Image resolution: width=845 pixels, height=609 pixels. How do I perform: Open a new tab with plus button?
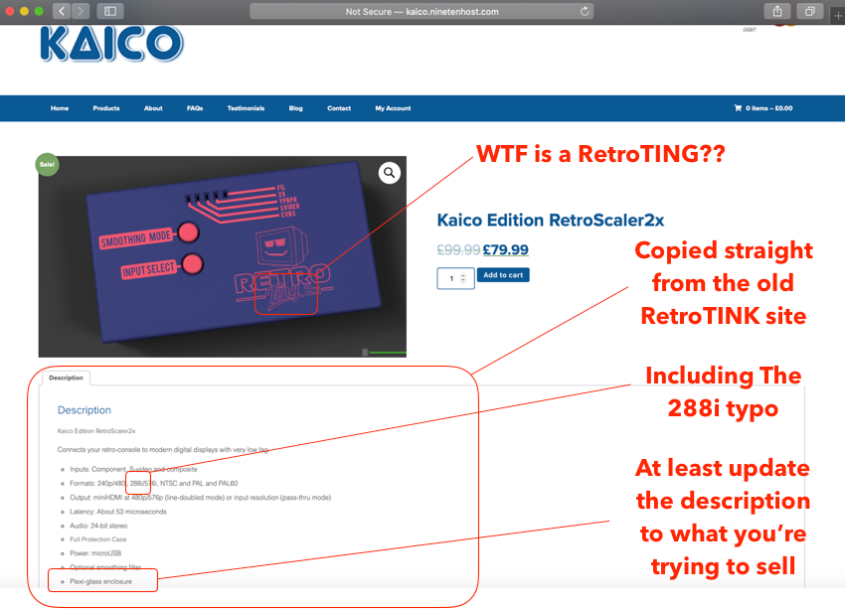838,16
